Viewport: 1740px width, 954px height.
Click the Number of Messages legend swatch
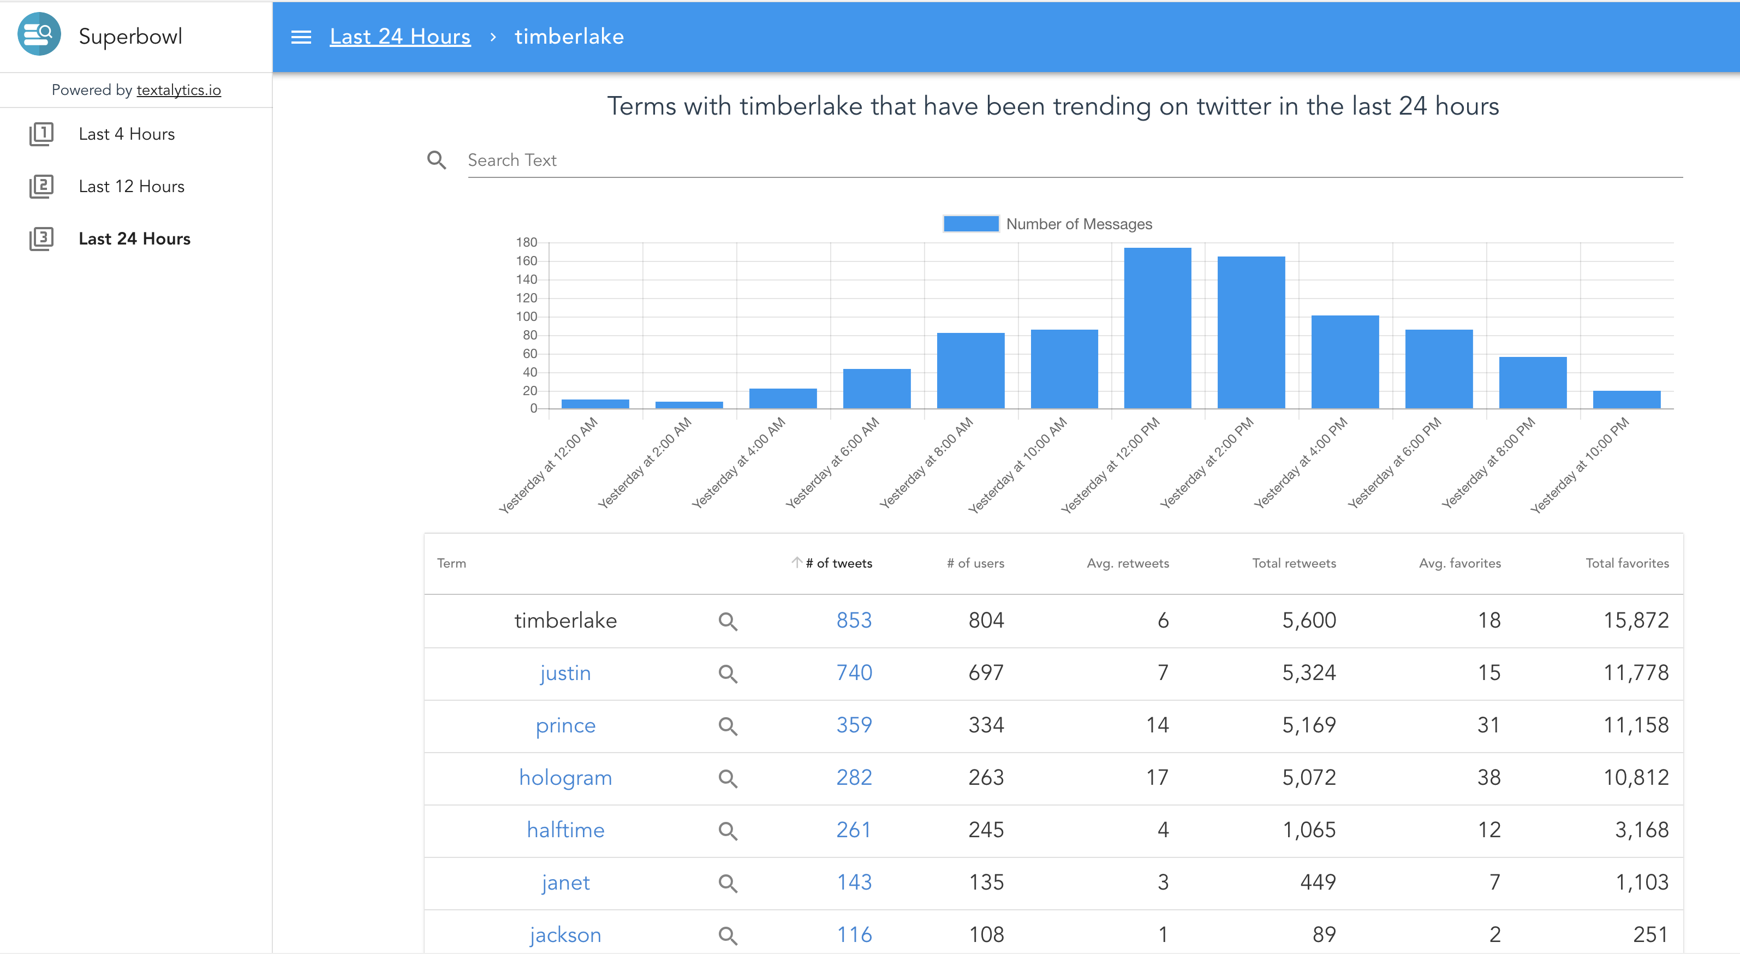970,224
